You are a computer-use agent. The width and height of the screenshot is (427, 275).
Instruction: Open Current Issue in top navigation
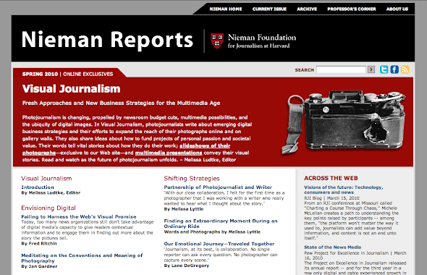pos(269,9)
